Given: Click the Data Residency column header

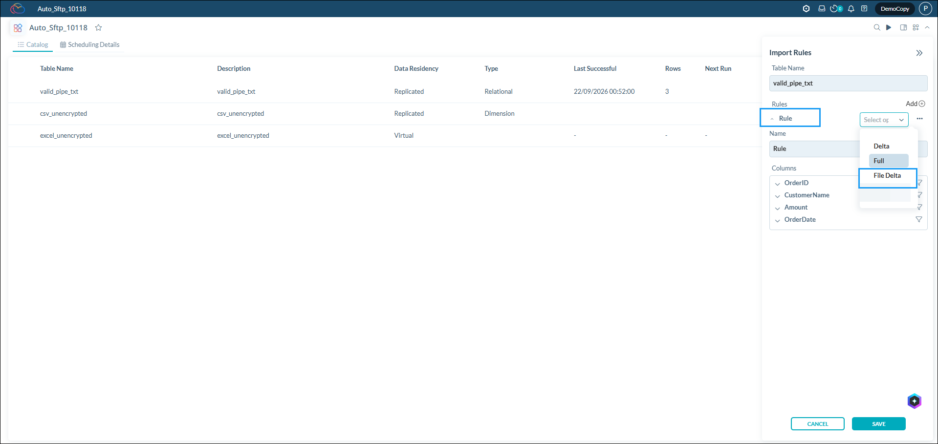Looking at the screenshot, I should (416, 68).
